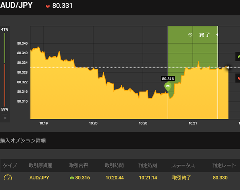The image size is (240, 190).
Task: Click the 10:19 time axis label
Action: click(43, 123)
